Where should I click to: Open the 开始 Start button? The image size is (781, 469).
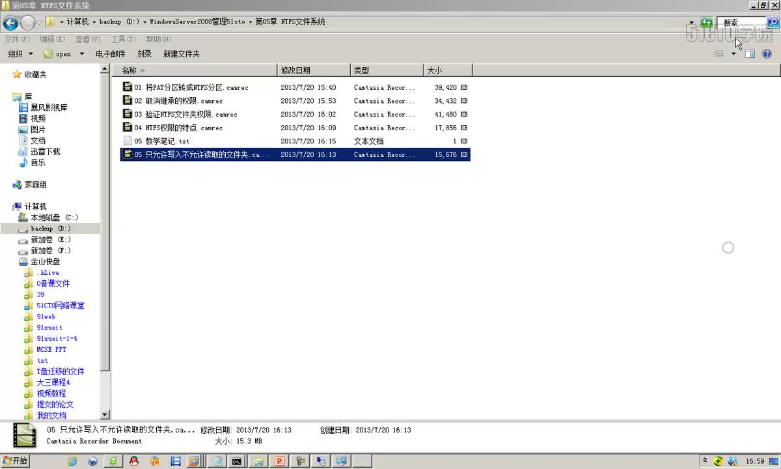(15, 461)
